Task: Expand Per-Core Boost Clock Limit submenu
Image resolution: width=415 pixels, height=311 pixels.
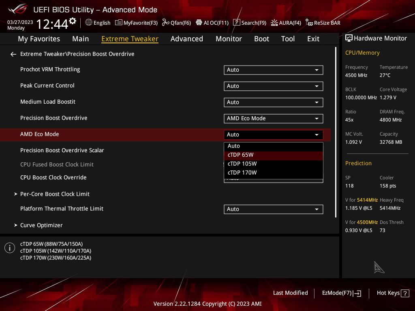Action: click(55, 194)
